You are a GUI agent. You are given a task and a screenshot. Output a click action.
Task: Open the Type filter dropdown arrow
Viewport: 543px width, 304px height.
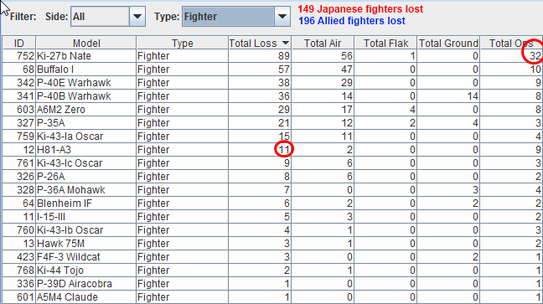pos(282,16)
